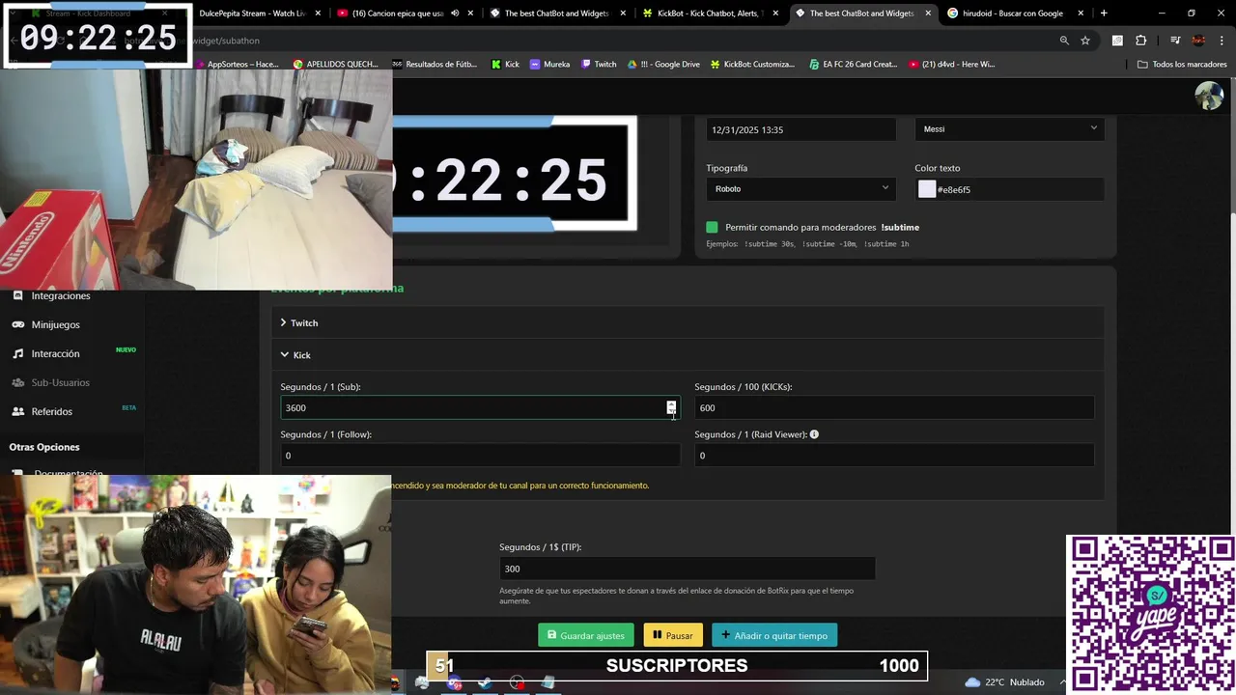Click the Pausar button
Image resolution: width=1236 pixels, height=695 pixels.
(673, 635)
